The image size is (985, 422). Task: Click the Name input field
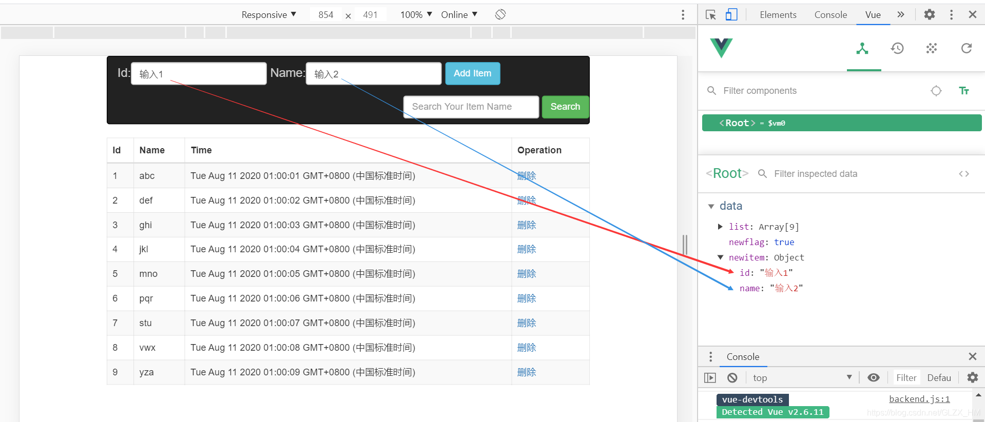374,74
